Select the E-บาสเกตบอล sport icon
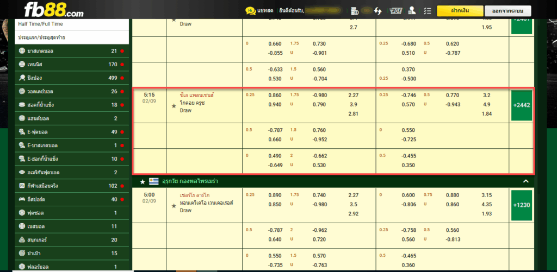The height and width of the screenshot is (272, 557). tap(22, 146)
